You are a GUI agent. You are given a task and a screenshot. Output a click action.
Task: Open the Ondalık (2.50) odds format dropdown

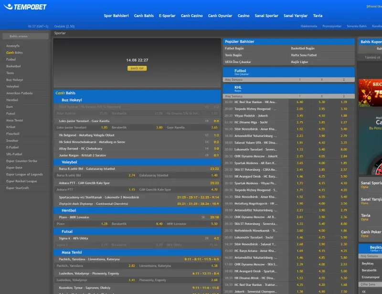click(64, 26)
